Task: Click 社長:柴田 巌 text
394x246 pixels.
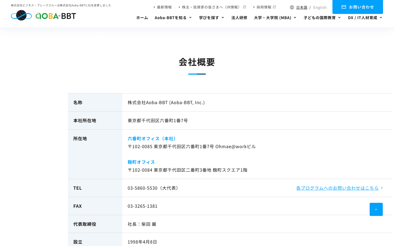Action: tap(142, 224)
